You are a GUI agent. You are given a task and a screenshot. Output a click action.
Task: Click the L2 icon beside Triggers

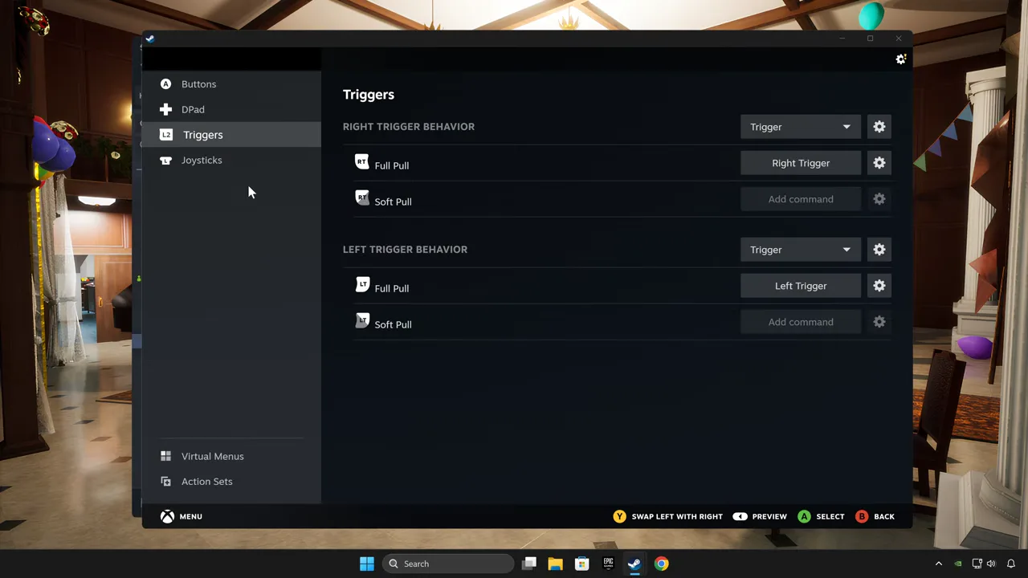click(x=166, y=135)
